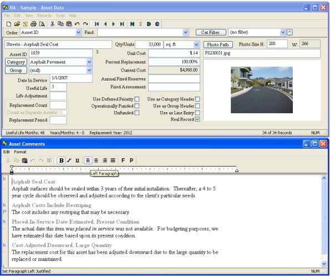This screenshot has height=277, width=330.
Task: Open Edit menu in Asset Data window
Action: point(17,16)
